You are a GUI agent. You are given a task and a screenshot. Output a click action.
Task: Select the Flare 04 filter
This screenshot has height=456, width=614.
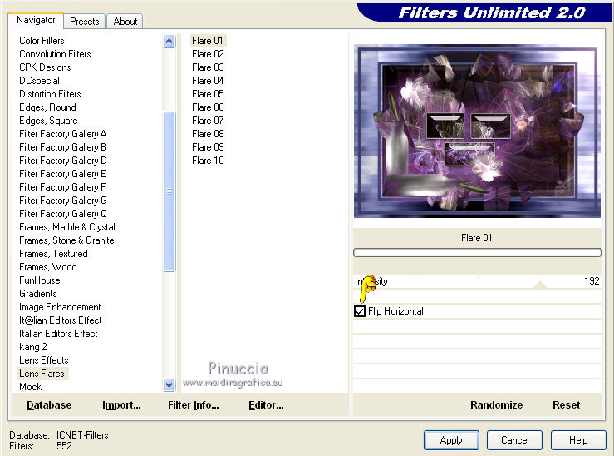tap(208, 81)
